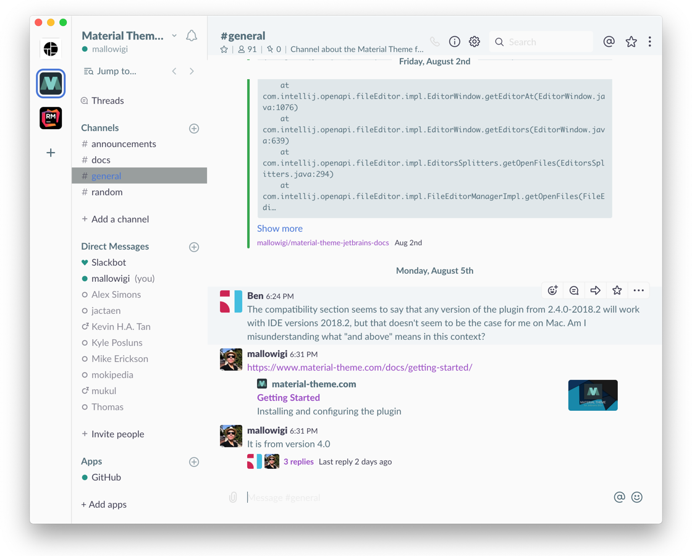Mention someone with the composer @ icon
Screen dimensions: 692x556
tap(620, 497)
